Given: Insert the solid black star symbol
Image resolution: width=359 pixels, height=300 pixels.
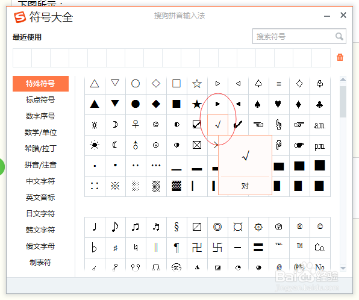Looking at the screenshot, I should click(x=197, y=104).
